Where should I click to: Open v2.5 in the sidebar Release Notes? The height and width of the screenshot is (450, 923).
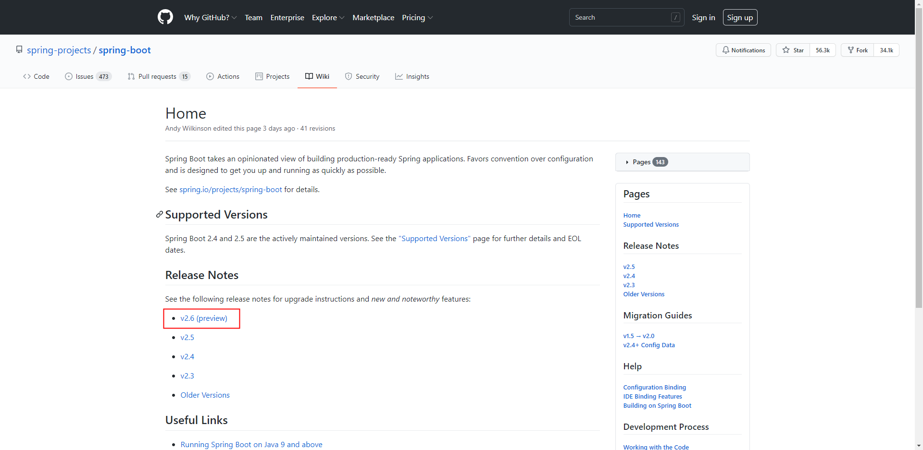tap(629, 267)
